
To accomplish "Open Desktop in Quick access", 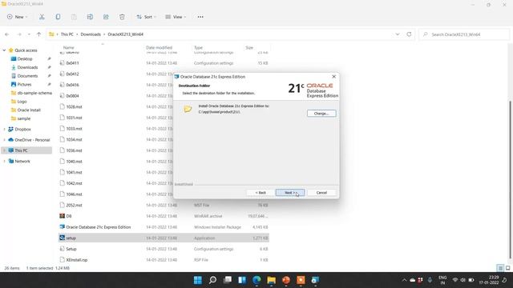I will (25, 58).
